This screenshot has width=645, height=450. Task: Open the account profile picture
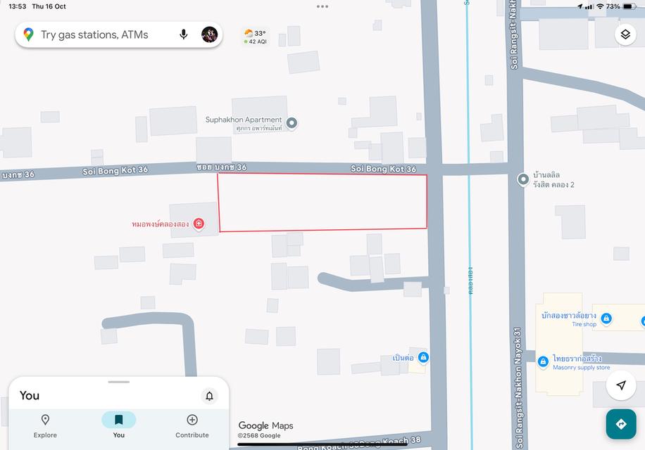[209, 34]
